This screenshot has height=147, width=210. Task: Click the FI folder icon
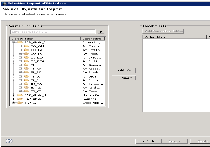coord(27,65)
